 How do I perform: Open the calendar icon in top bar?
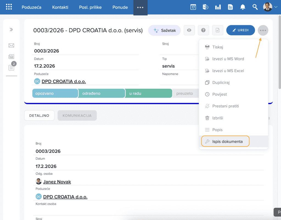(193, 7)
